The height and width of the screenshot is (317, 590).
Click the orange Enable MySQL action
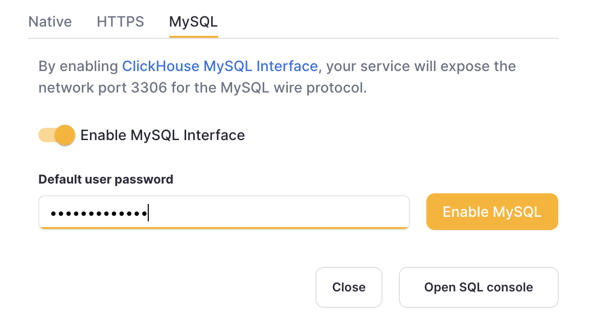(x=491, y=211)
